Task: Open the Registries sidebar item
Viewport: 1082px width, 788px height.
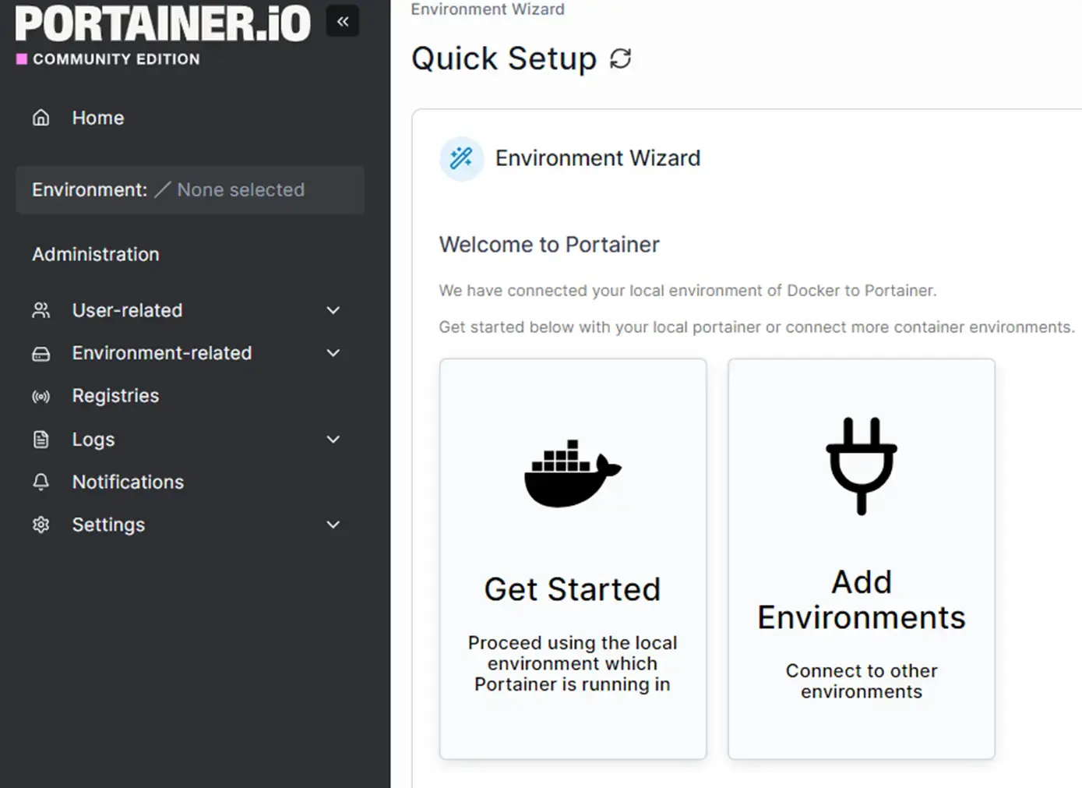Action: click(115, 396)
